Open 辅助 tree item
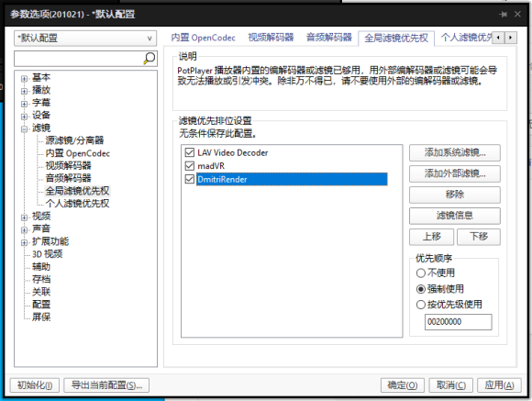Image resolution: width=532 pixels, height=401 pixels. click(x=41, y=266)
